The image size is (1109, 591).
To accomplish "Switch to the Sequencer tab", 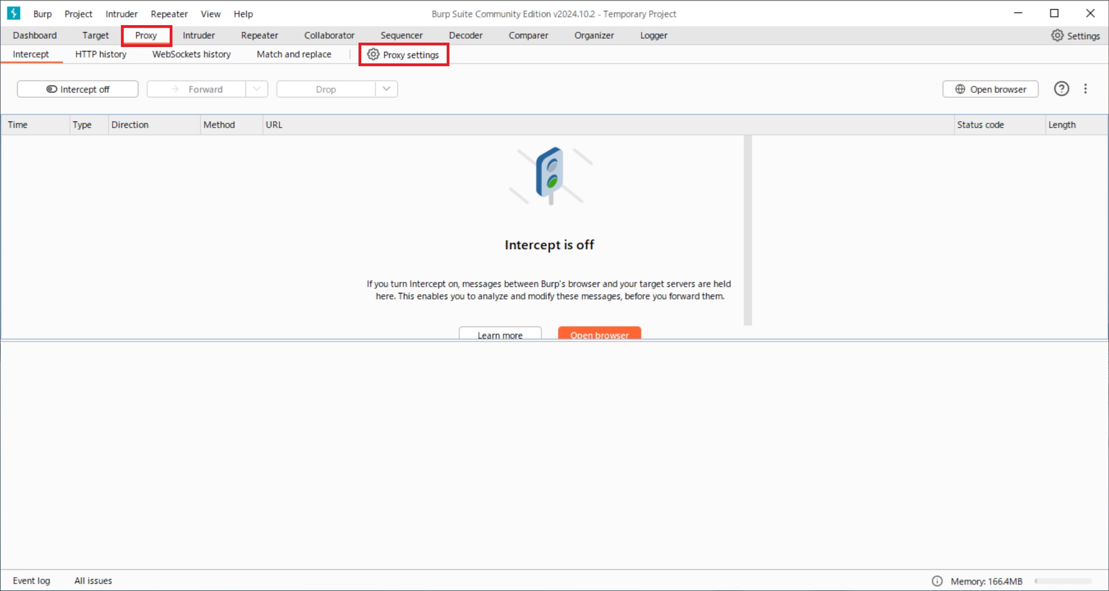I will click(402, 35).
